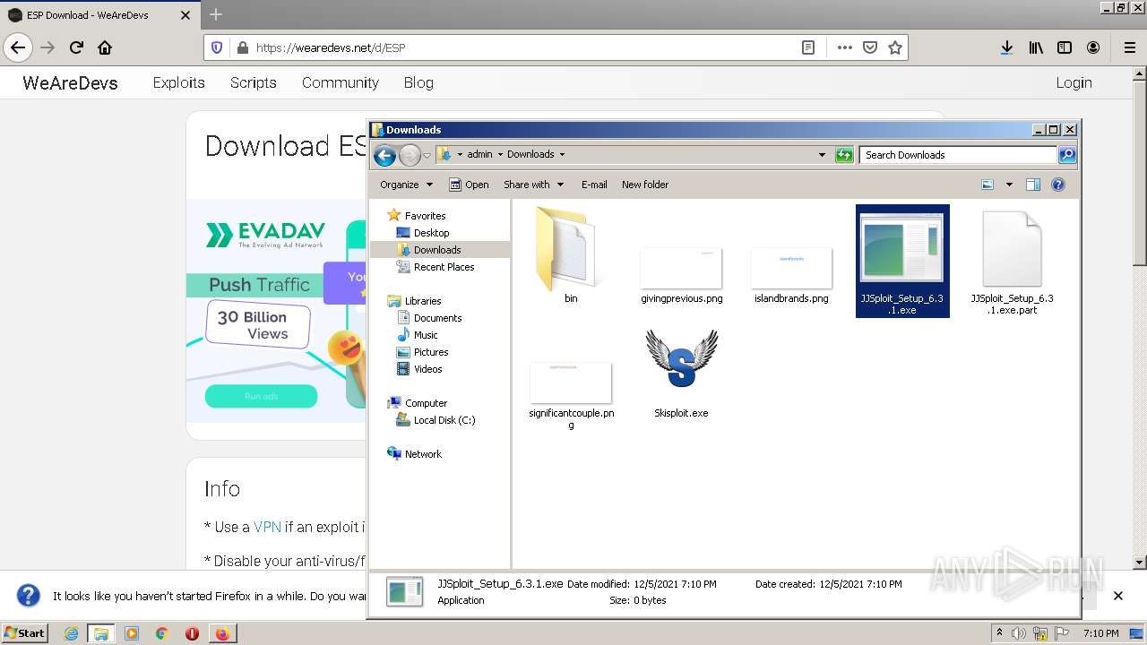The width and height of the screenshot is (1147, 645).
Task: Expand admin breadcrumb arrow
Action: pyautogui.click(x=500, y=155)
